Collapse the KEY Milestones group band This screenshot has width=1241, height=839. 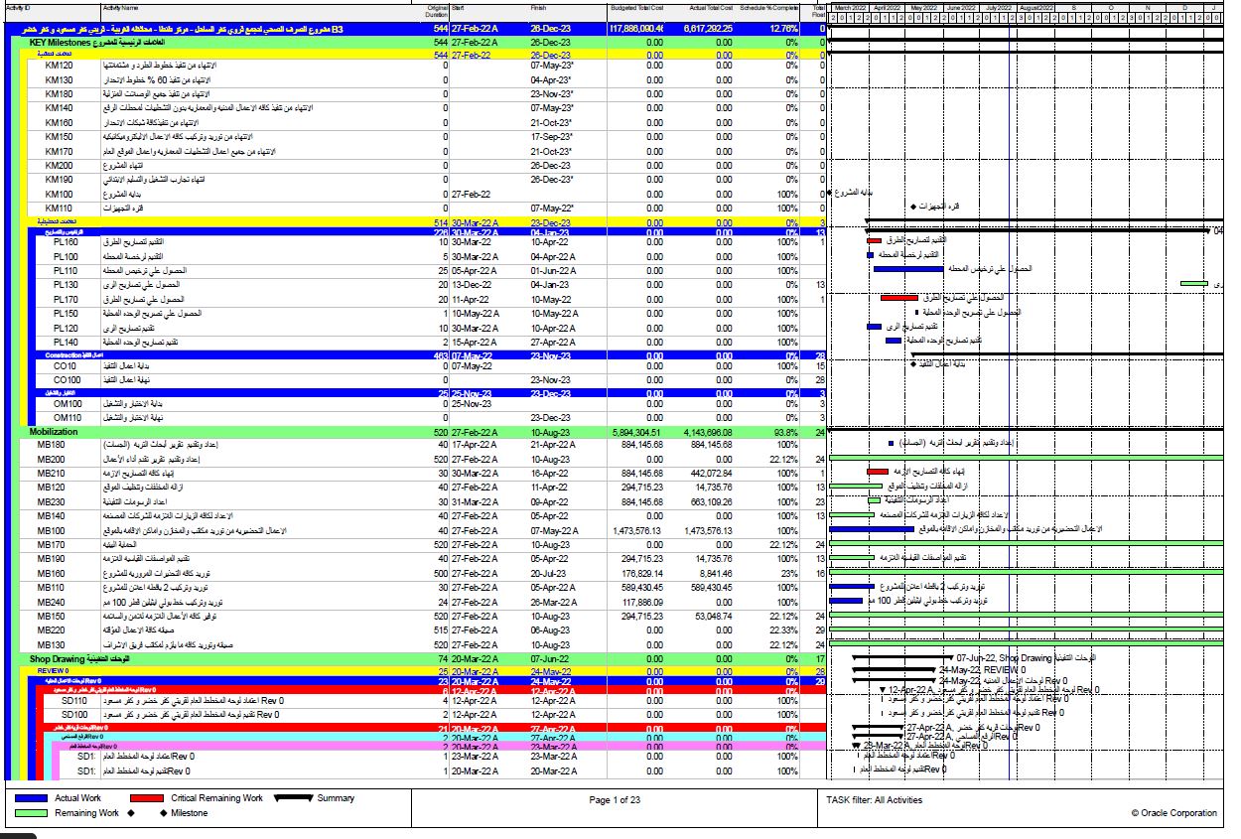(66, 45)
